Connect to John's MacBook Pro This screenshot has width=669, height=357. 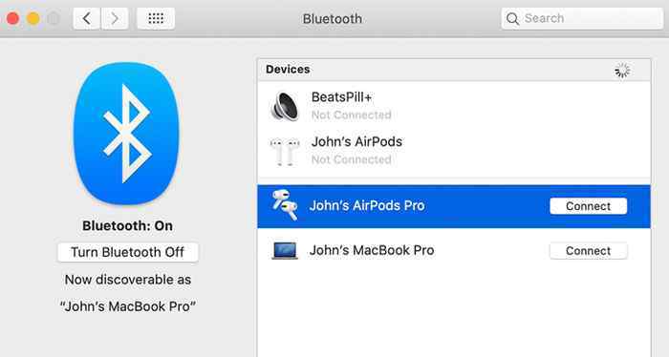point(589,251)
